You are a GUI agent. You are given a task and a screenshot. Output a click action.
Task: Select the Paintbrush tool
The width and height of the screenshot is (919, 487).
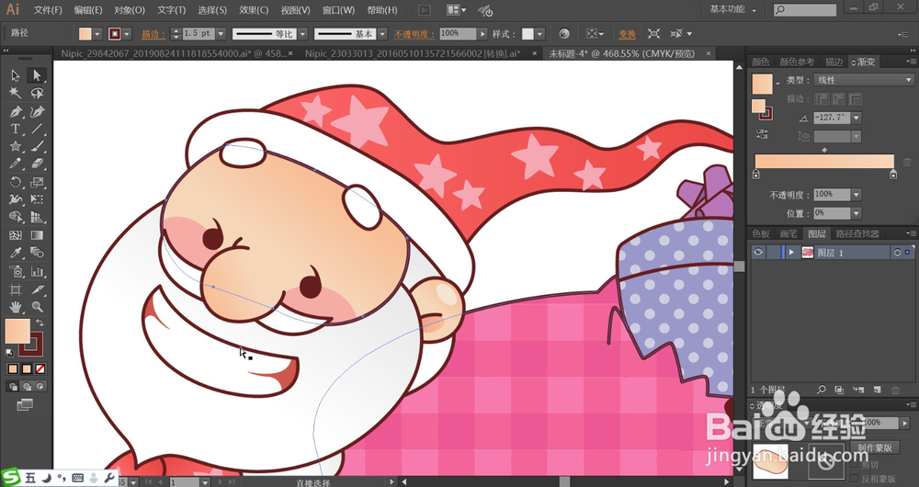[x=37, y=146]
